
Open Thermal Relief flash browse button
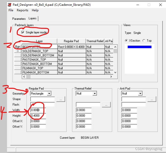click(106, 104)
